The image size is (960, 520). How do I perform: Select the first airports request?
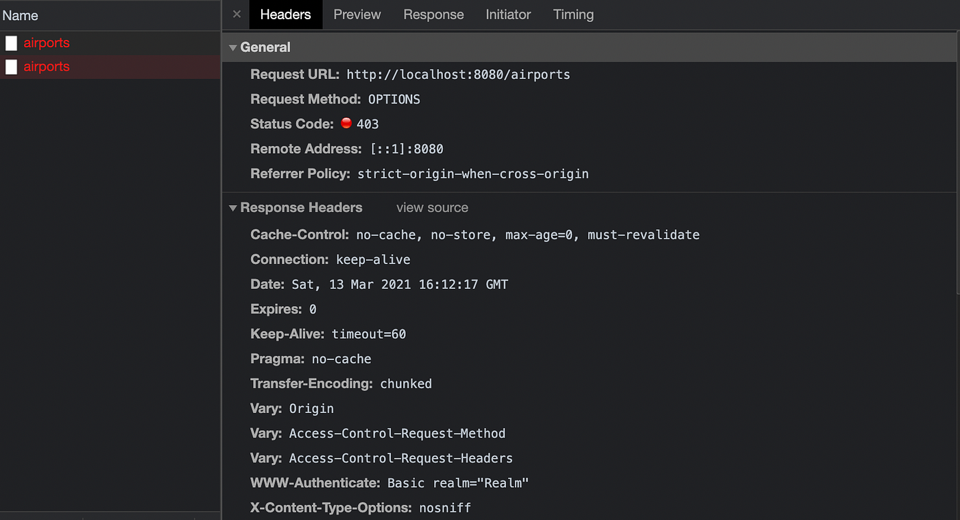[110, 43]
